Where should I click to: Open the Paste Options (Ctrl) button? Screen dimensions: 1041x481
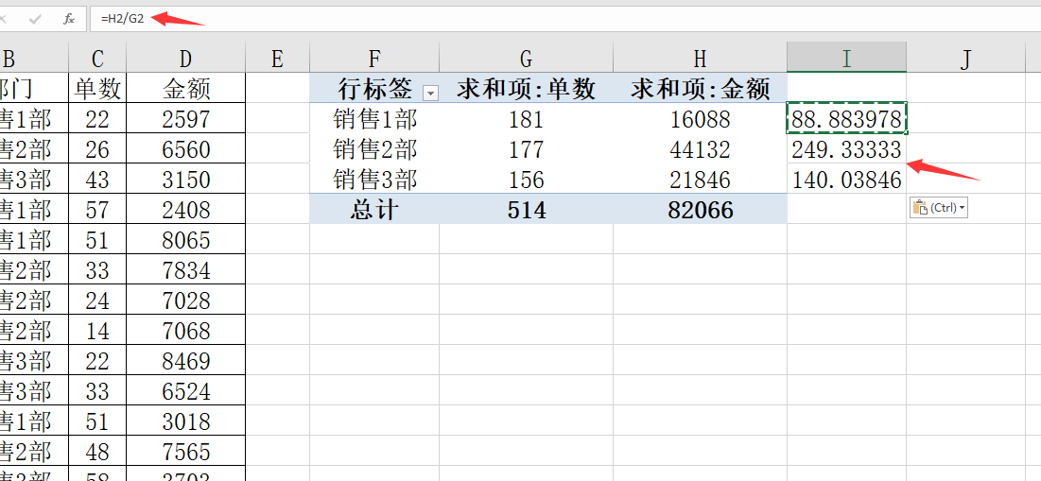pyautogui.click(x=939, y=208)
